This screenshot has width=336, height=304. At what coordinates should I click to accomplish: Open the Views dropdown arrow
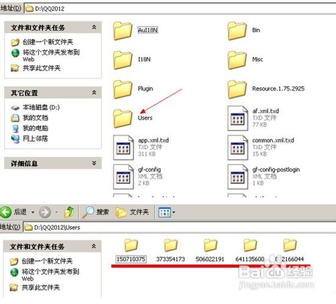click(173, 212)
